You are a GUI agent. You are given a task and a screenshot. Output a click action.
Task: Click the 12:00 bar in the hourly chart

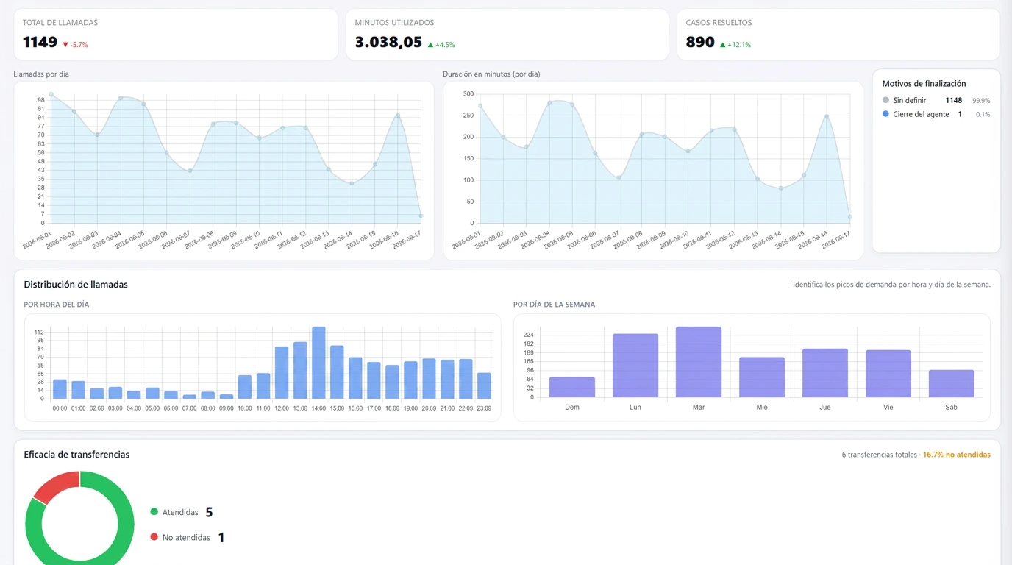pyautogui.click(x=282, y=372)
